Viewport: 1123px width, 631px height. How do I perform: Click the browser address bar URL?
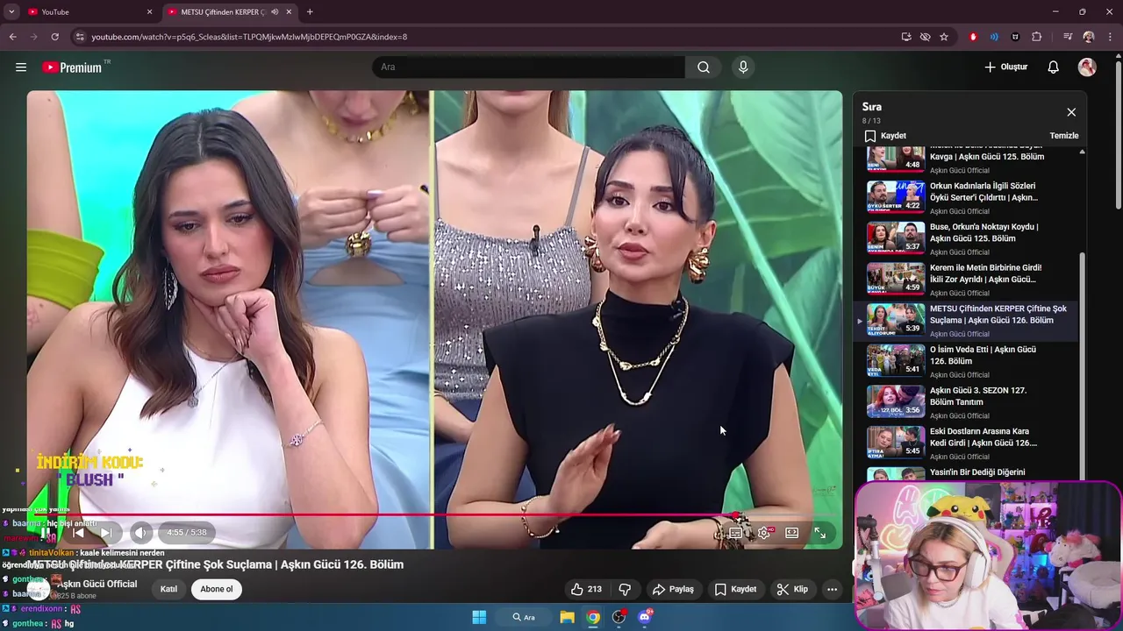point(249,37)
